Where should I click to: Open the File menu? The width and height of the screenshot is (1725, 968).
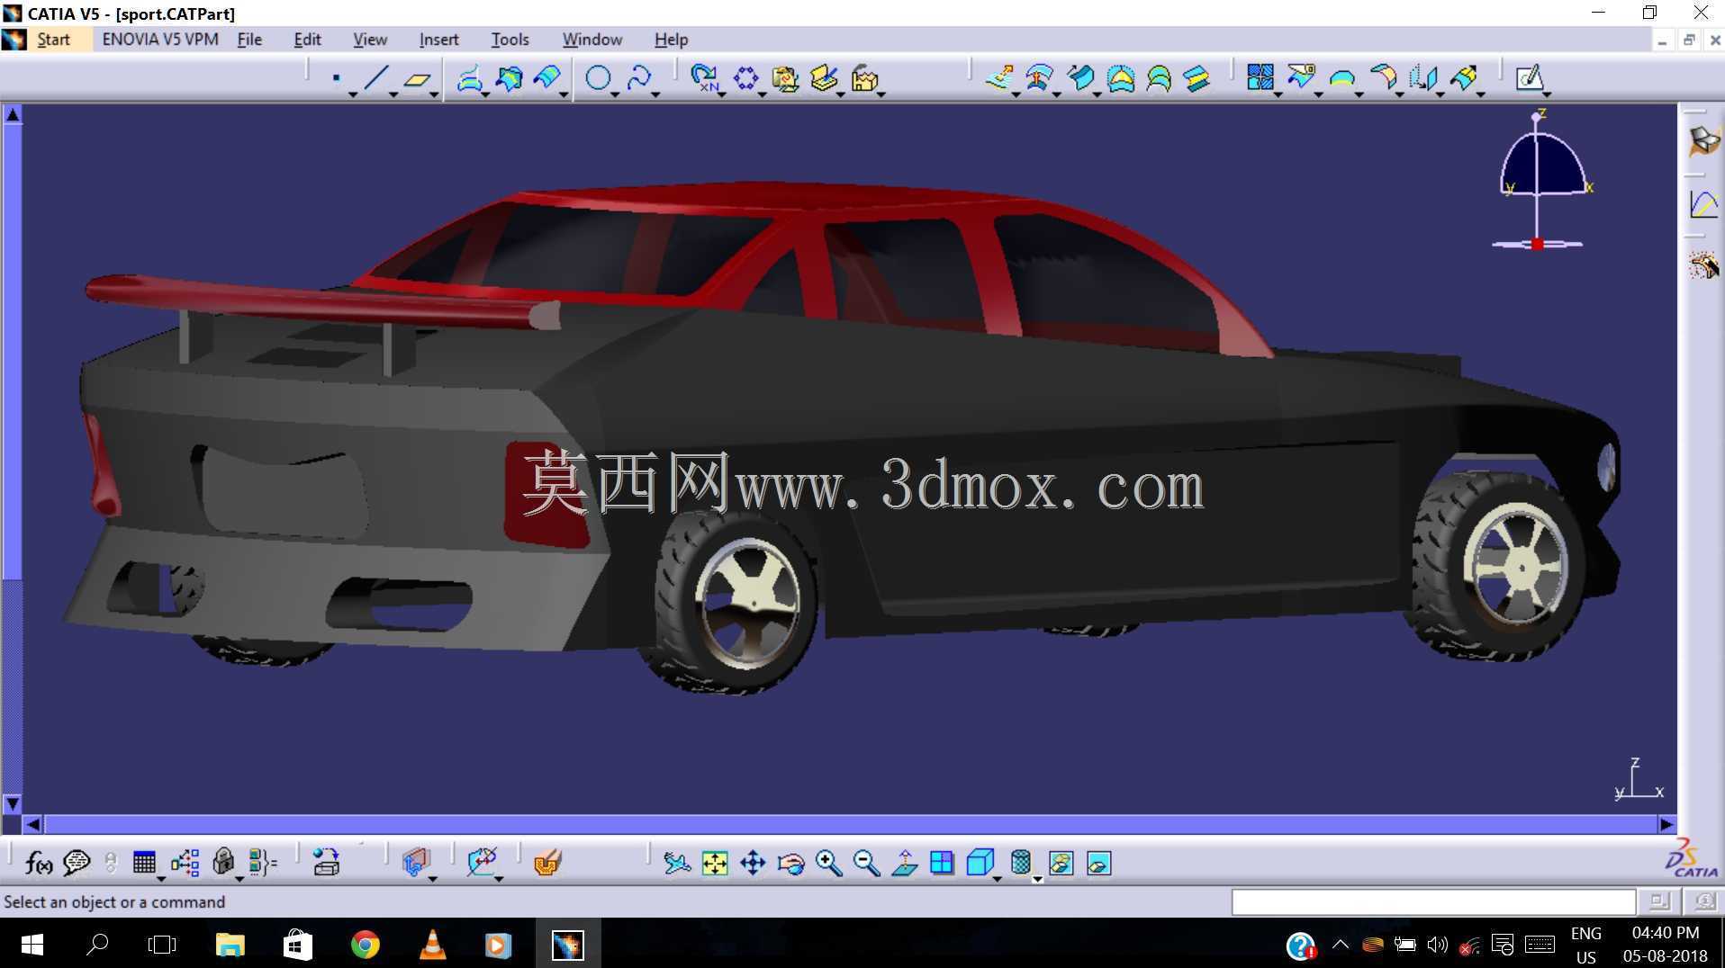(x=249, y=40)
